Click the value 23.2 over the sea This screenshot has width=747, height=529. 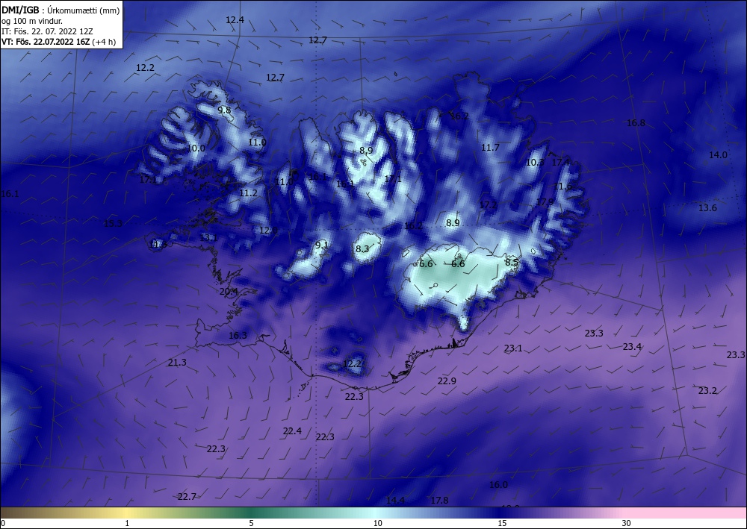[707, 391]
